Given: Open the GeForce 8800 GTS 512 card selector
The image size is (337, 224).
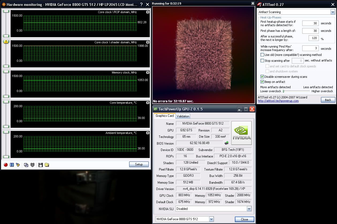Looking at the screenshot, I should click(211, 219).
